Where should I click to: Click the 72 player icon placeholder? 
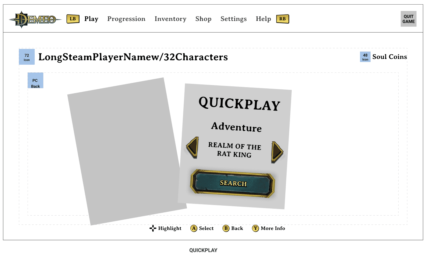click(x=27, y=57)
